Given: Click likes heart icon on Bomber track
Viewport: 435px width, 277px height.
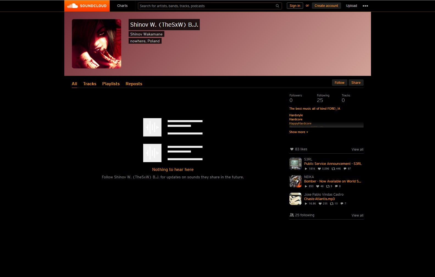Looking at the screenshot, I should pos(318,186).
